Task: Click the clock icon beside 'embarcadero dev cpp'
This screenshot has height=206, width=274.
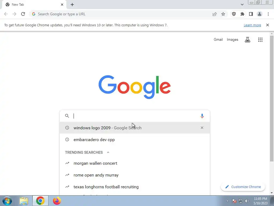Action: [67, 139]
